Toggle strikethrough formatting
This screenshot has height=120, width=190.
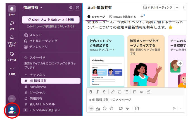point(104,92)
